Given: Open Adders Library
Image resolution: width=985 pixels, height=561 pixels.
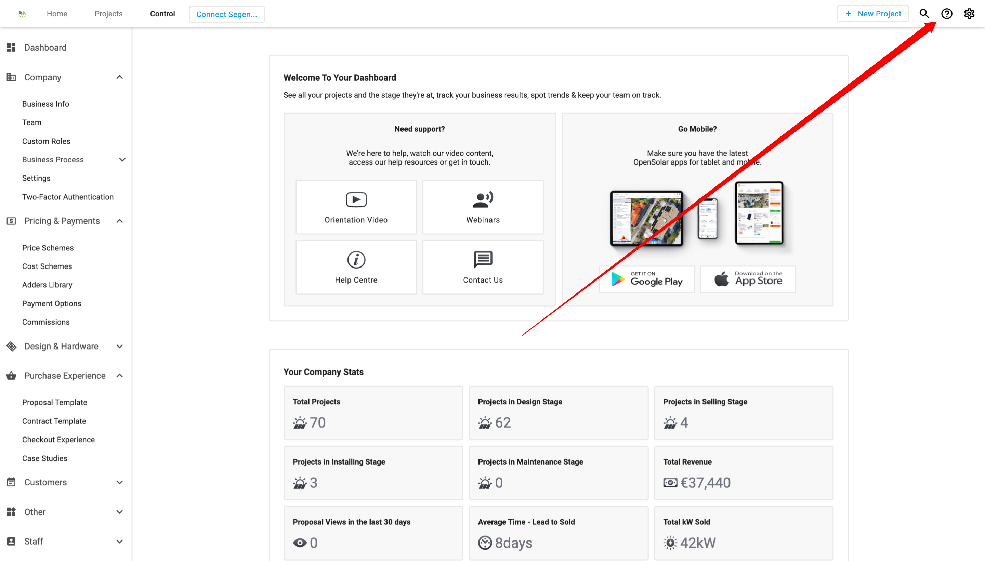Looking at the screenshot, I should (x=47, y=285).
